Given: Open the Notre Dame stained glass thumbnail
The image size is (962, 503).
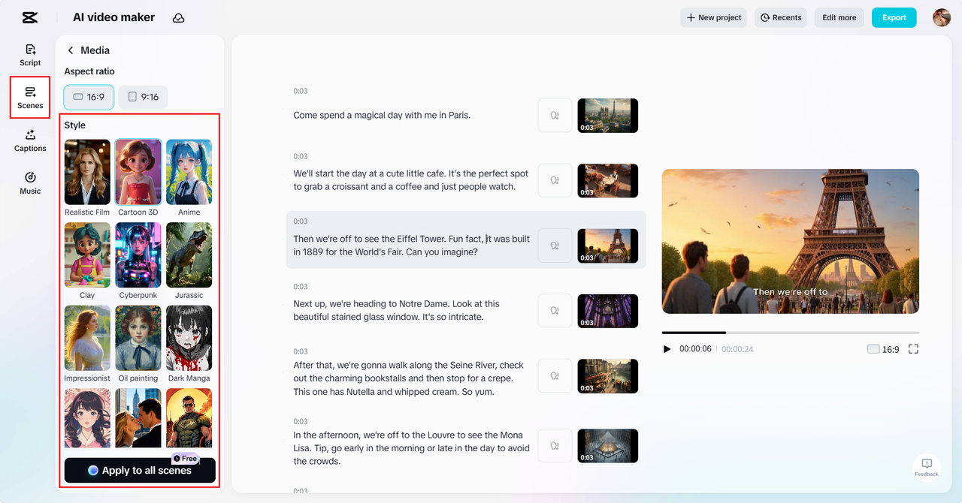Looking at the screenshot, I should pyautogui.click(x=607, y=311).
